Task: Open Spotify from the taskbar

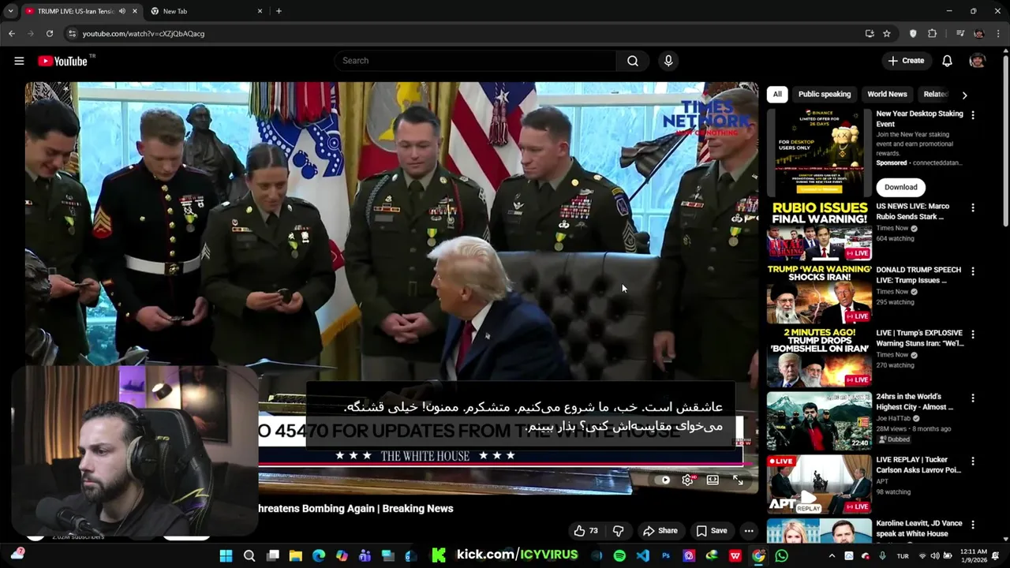Action: (619, 555)
